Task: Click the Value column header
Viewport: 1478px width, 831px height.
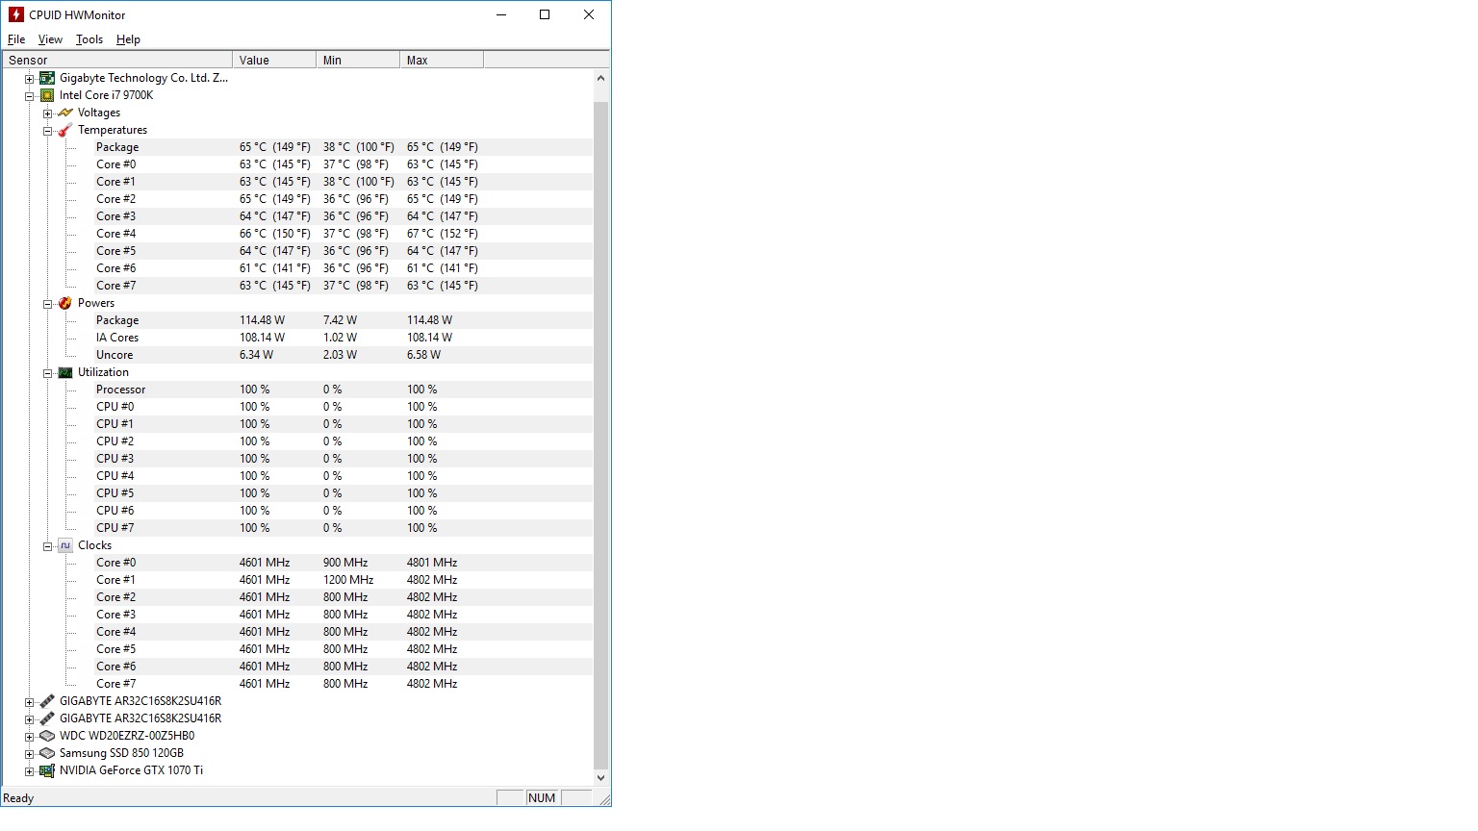Action: point(274,60)
